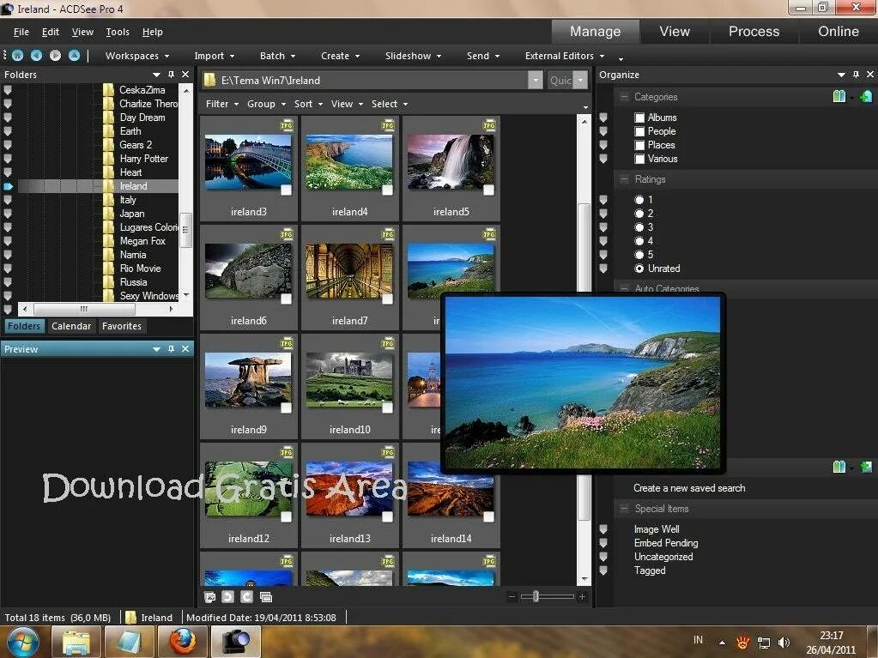Click Create a new saved search
Screen dimensions: 878x658
tap(689, 488)
